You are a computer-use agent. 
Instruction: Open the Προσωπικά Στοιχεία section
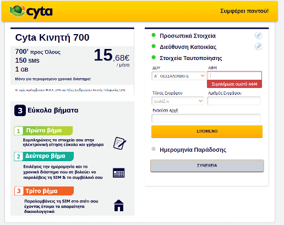tap(188, 36)
